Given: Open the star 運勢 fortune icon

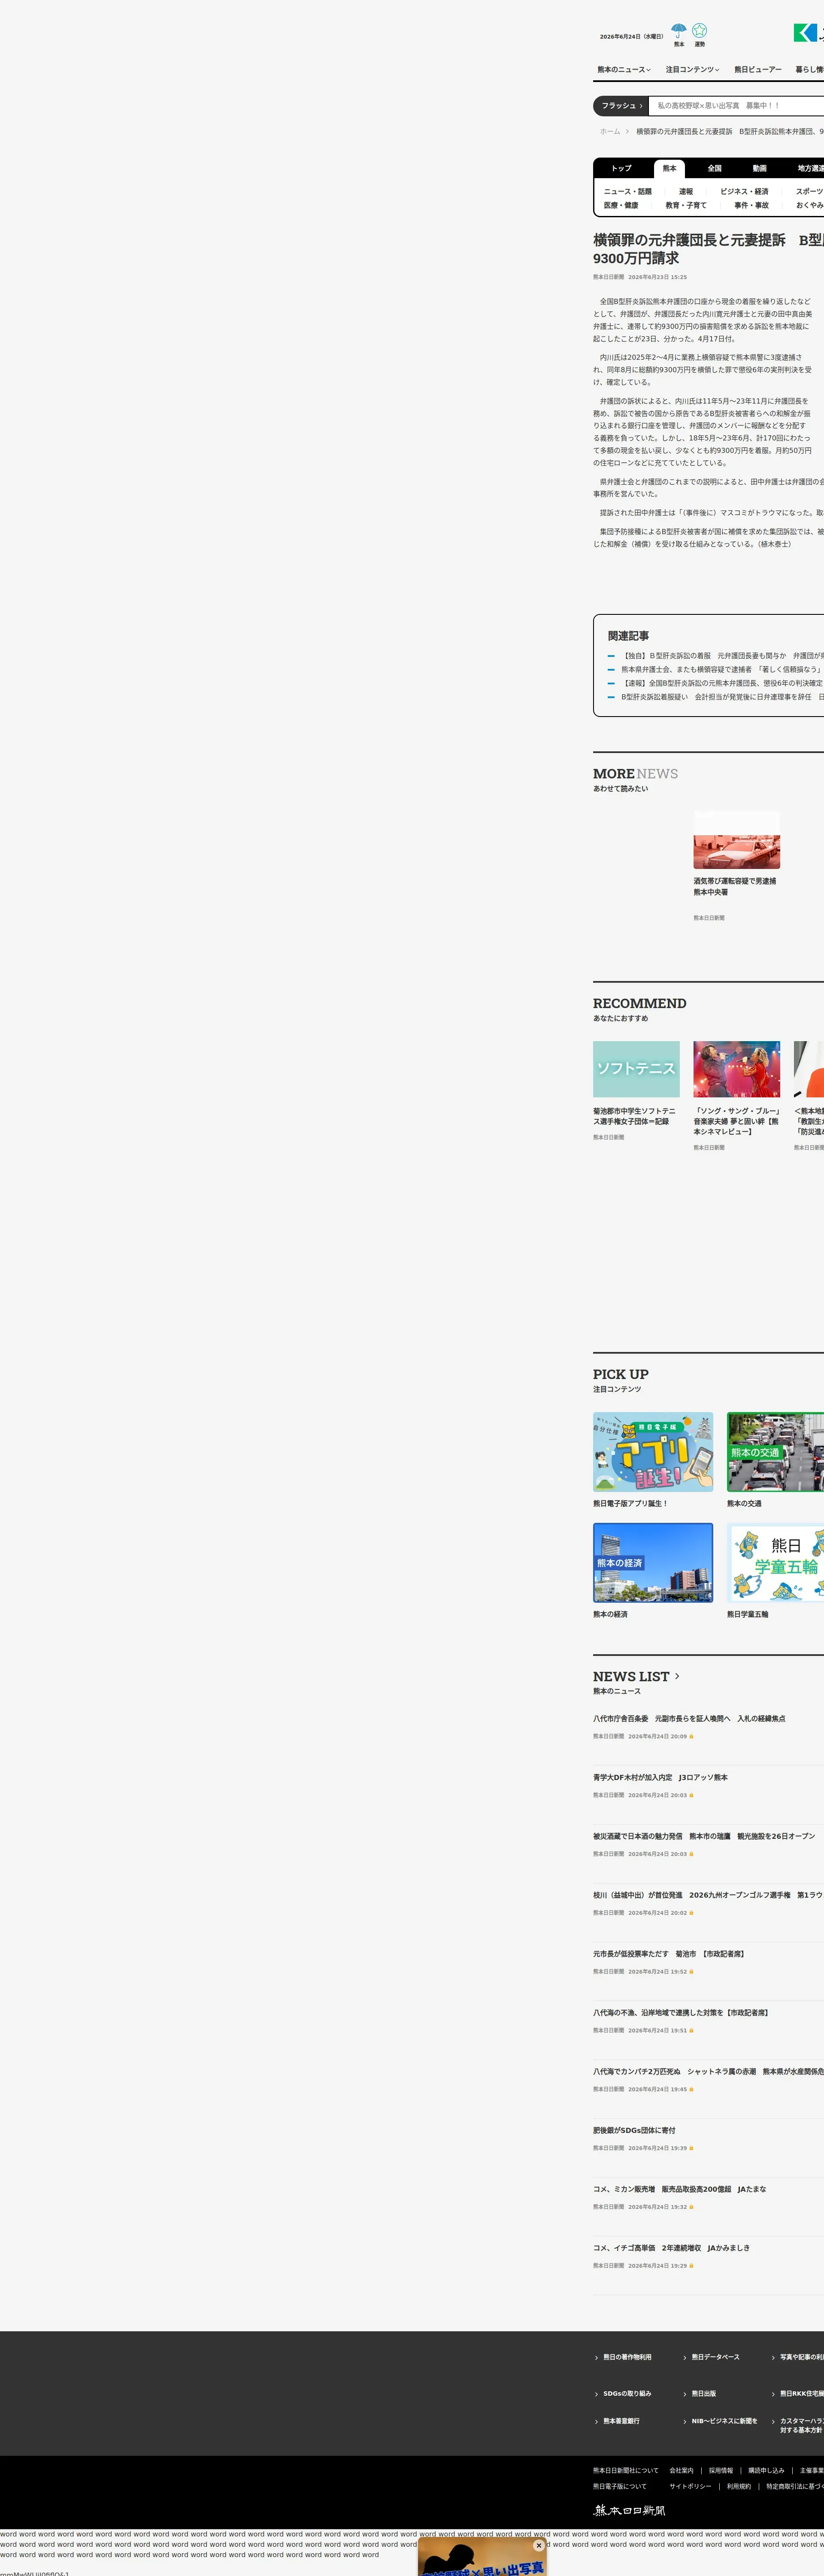Looking at the screenshot, I should [x=700, y=31].
